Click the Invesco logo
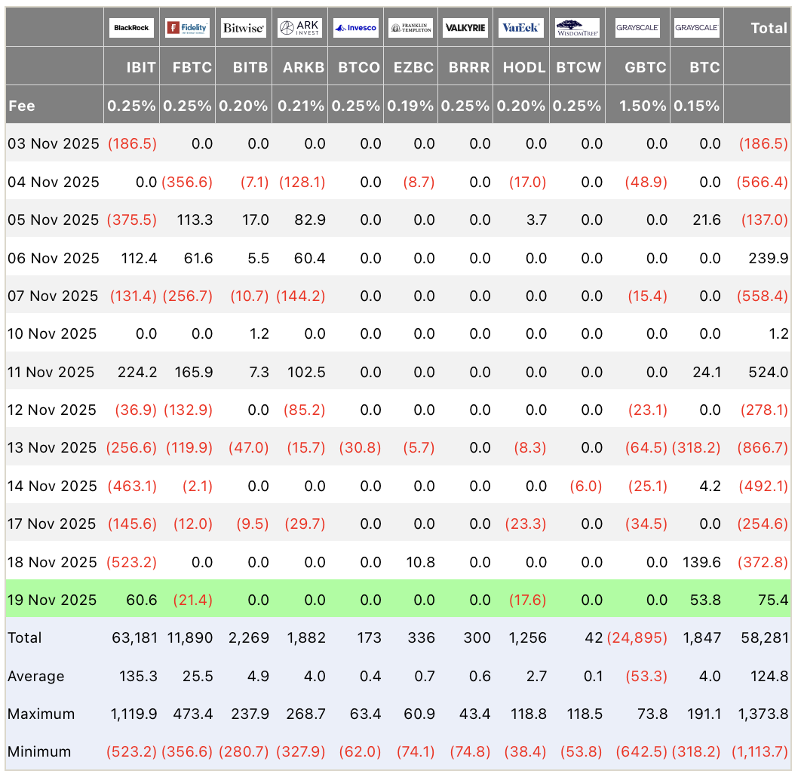 [355, 29]
